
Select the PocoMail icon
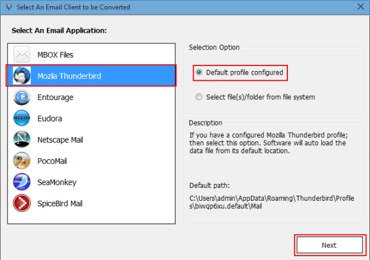(x=22, y=161)
